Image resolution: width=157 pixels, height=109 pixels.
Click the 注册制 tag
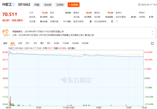[60, 5]
